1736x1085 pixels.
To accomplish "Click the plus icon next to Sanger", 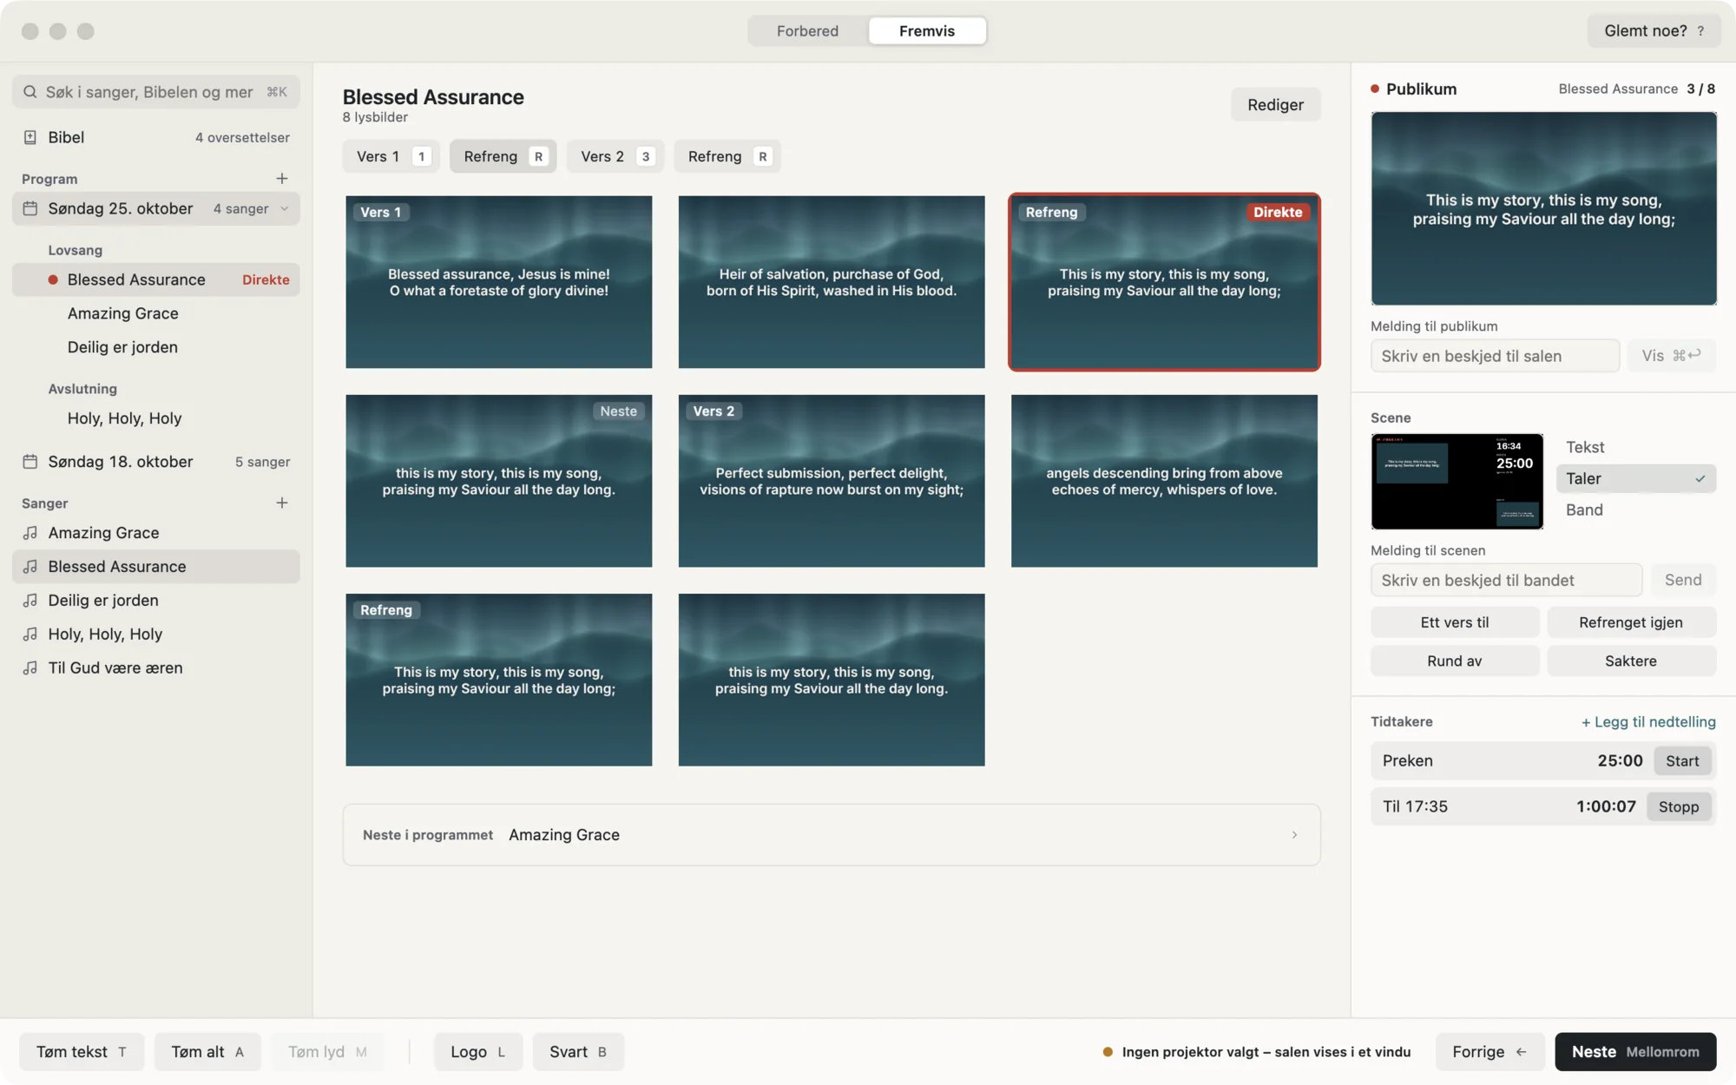I will (x=282, y=503).
